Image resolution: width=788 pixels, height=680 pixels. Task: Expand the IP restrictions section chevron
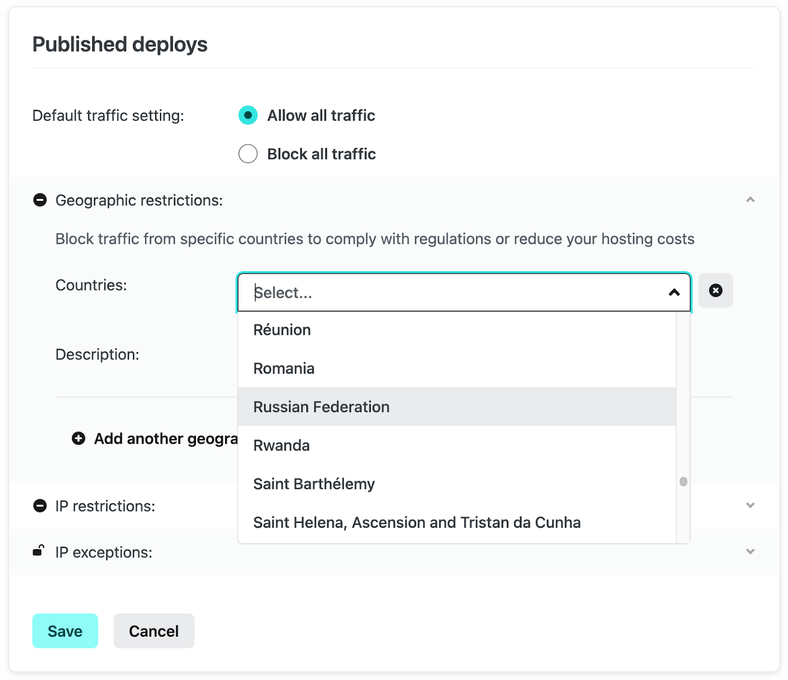[x=750, y=505]
